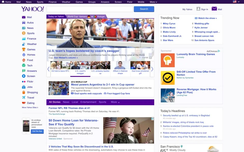
Task: Switch to the News stories tab
Action: pos(66,102)
